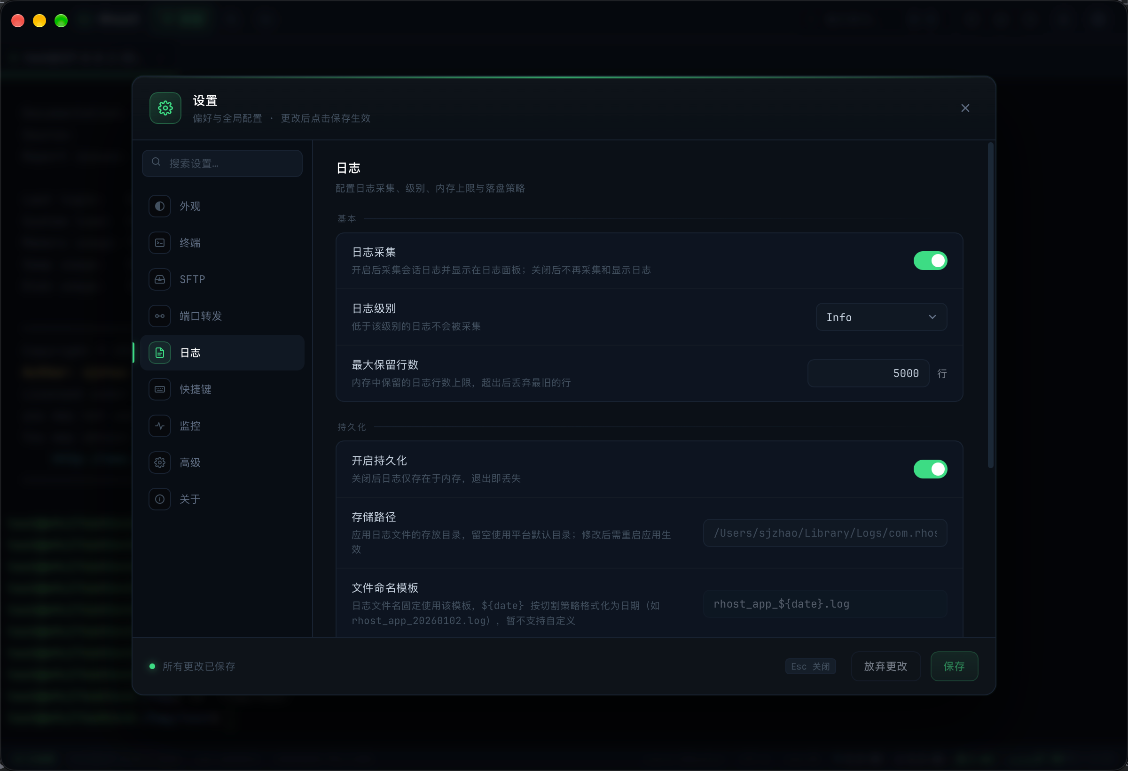Viewport: 1128px width, 771px height.
Task: Click the Appearance (外观) half-circle icon
Action: coord(160,206)
